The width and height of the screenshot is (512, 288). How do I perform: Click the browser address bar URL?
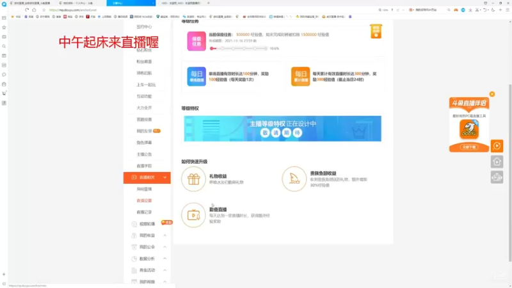click(73, 10)
